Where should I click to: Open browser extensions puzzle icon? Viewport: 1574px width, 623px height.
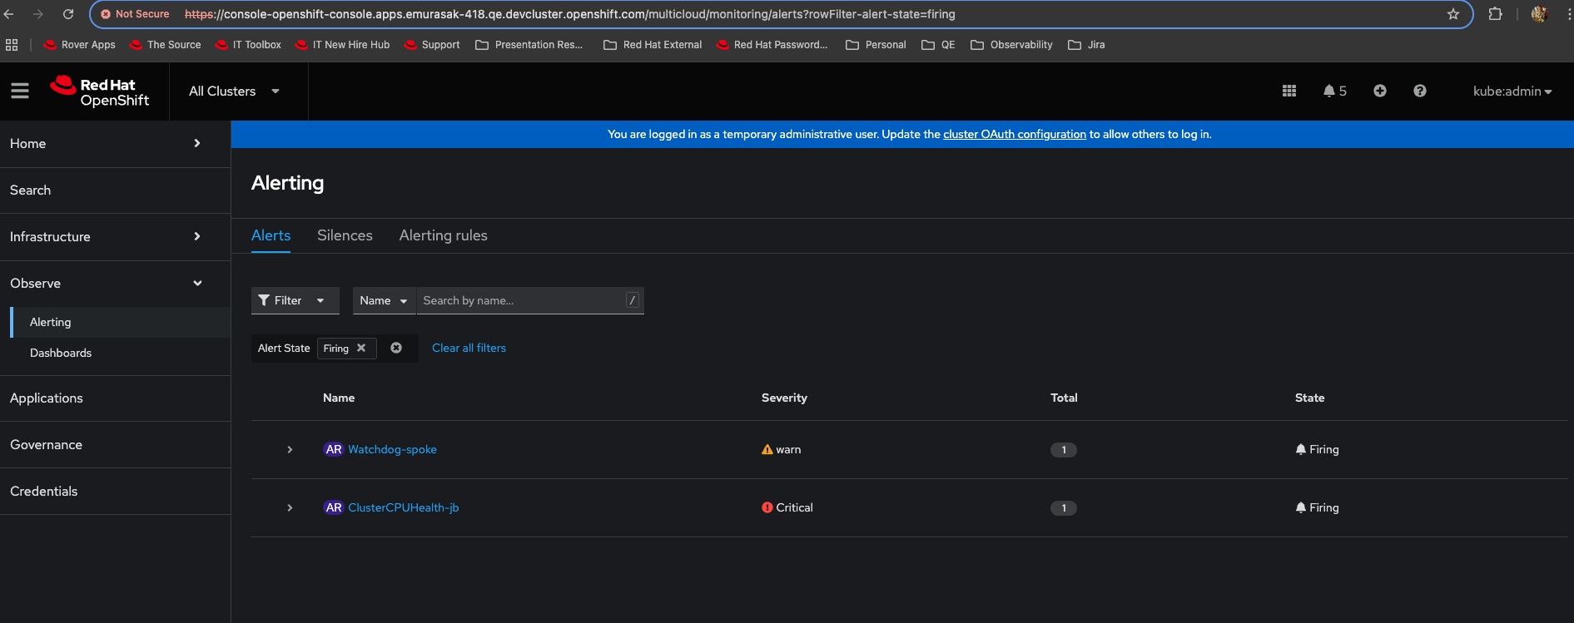[x=1495, y=14]
